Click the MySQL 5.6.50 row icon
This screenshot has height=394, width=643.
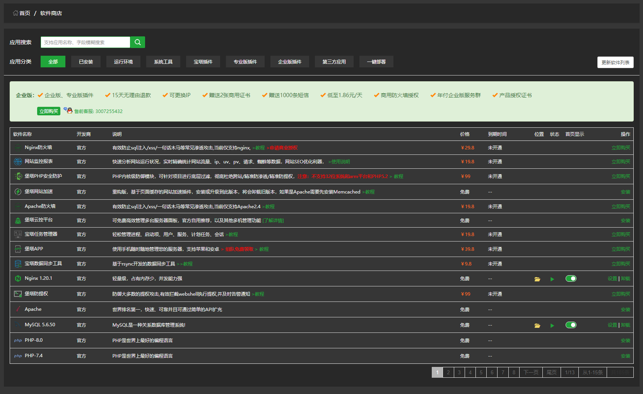click(x=18, y=325)
